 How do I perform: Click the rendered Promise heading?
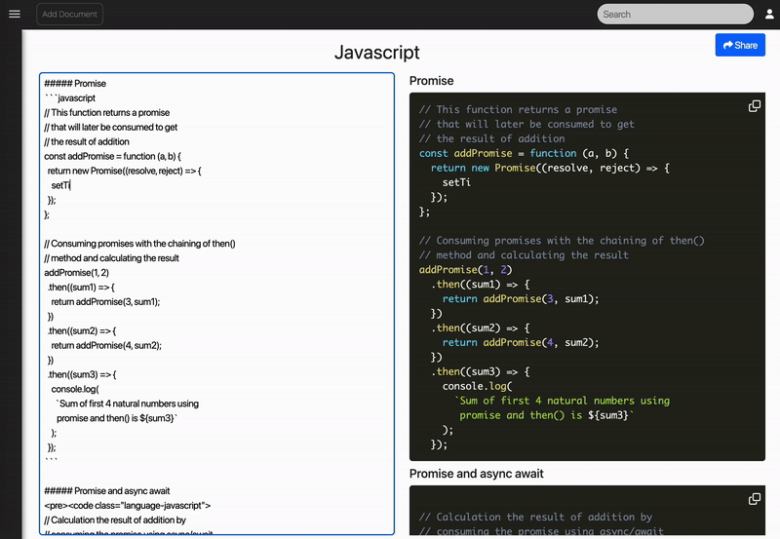pyautogui.click(x=431, y=81)
